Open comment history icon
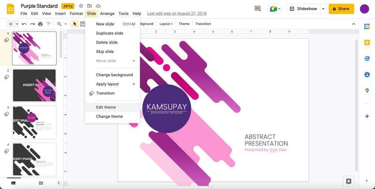Image resolution: width=375 pixels, height=189 pixels. 257,9
